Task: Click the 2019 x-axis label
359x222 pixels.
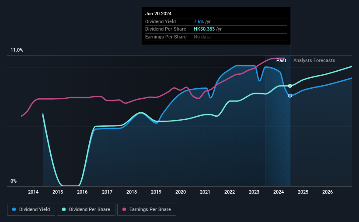Action: (x=156, y=192)
